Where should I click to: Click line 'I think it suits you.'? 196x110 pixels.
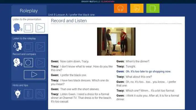click(148, 97)
